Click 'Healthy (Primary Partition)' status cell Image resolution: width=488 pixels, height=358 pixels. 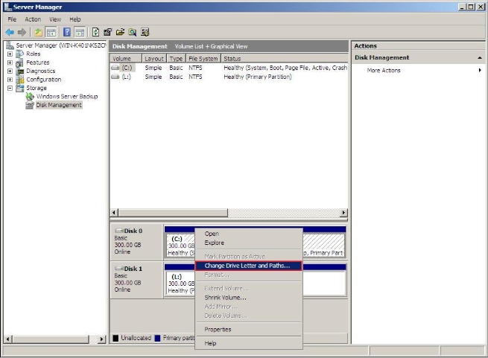tap(258, 77)
